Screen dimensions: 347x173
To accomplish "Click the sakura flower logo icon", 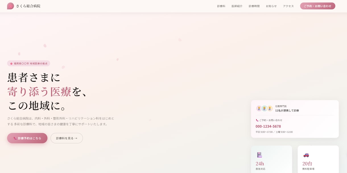I will pos(11,6).
